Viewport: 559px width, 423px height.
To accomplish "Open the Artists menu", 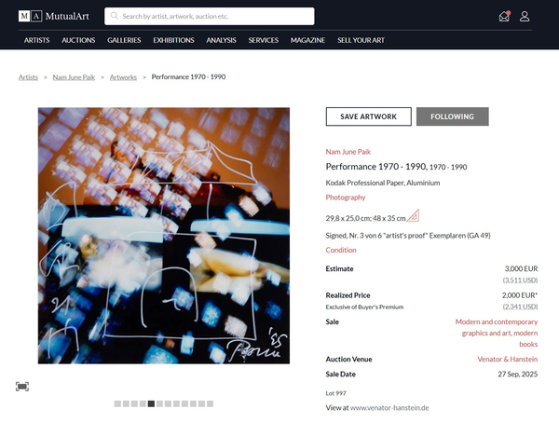I will pos(37,40).
